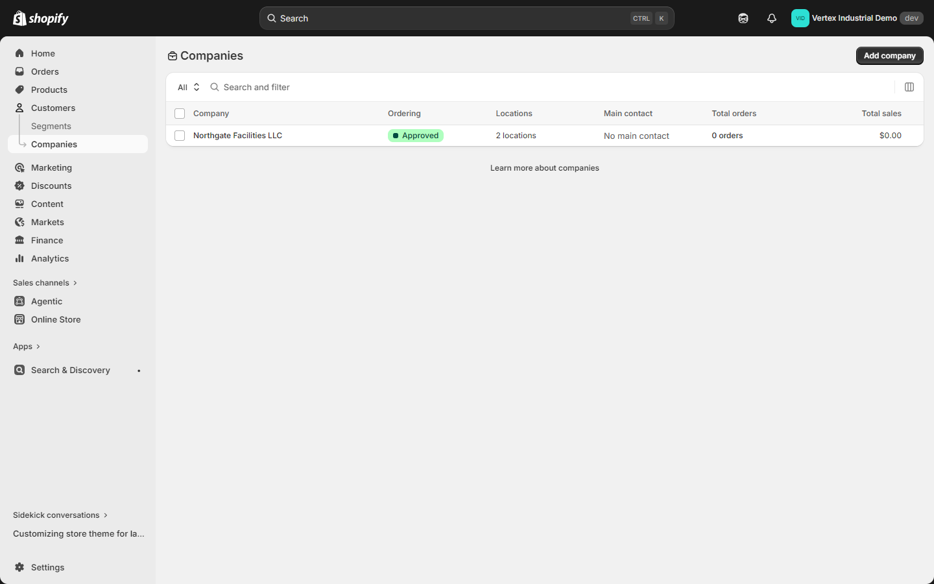This screenshot has height=584, width=934.
Task: Click the Markets globe icon
Action: 19,222
